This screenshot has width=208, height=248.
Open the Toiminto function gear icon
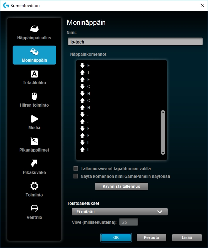(x=34, y=186)
